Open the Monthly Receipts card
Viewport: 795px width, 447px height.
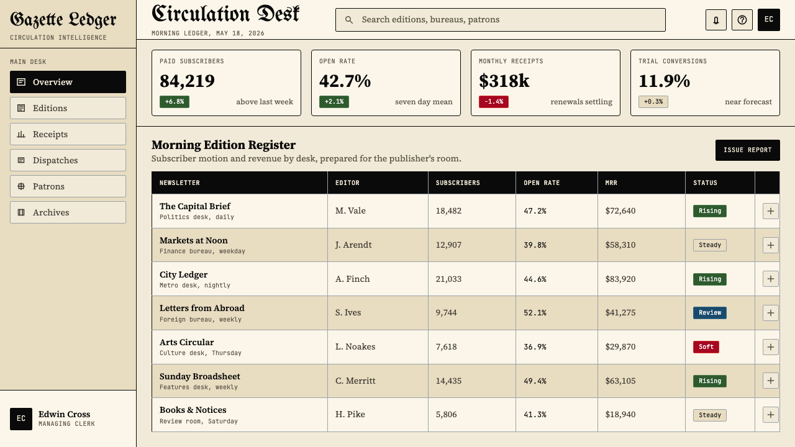(x=545, y=83)
